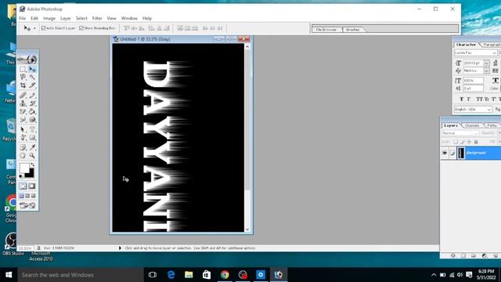Image resolution: width=501 pixels, height=282 pixels.
Task: Toggle Show Bounding Box checkbox
Action: tap(81, 28)
